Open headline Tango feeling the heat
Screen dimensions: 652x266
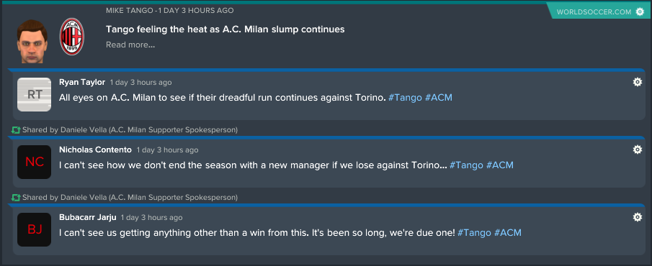pyautogui.click(x=225, y=29)
